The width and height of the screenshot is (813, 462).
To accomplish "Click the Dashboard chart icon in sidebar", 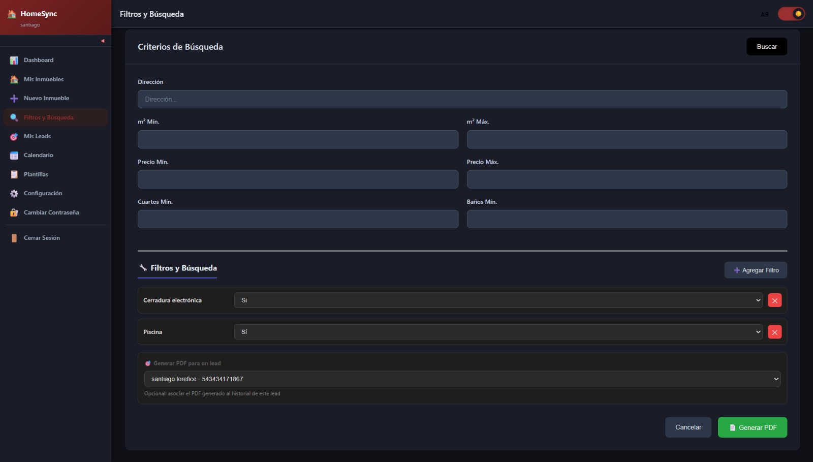I will tap(14, 60).
